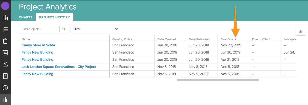
Task: Select the Project History tab
Action: (54, 17)
